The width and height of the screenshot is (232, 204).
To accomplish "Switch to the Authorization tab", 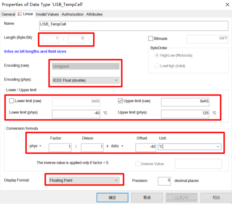I will coord(72,14).
